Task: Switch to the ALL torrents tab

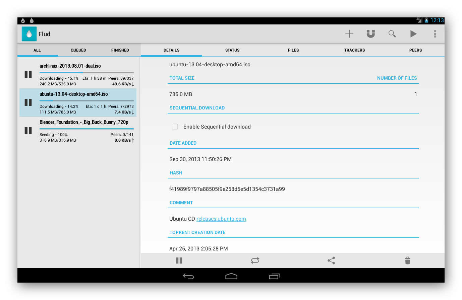Action: [x=37, y=50]
